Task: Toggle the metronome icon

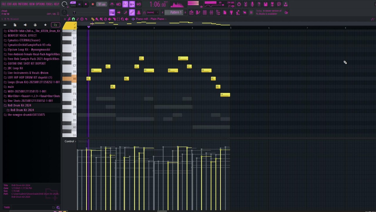Action: pyautogui.click(x=112, y=4)
